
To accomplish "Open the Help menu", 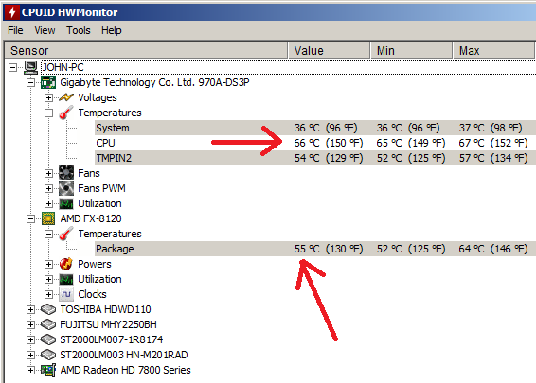I will (x=112, y=30).
